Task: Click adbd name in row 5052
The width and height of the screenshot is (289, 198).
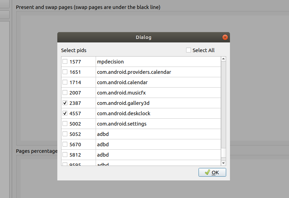Action: pyautogui.click(x=103, y=134)
